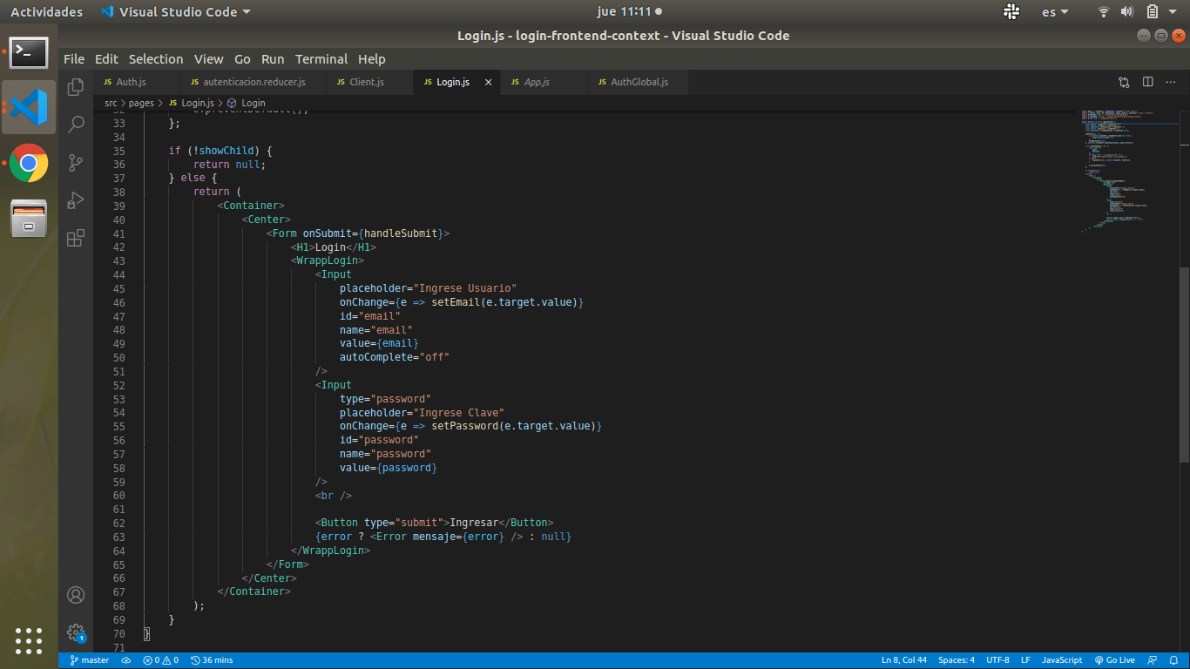Click the Wi-Fi indicator in top bar
The width and height of the screenshot is (1190, 669).
[1104, 11]
